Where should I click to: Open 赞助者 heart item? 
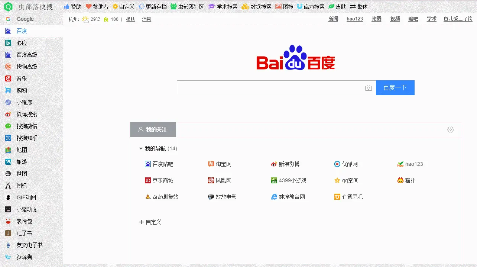(97, 7)
